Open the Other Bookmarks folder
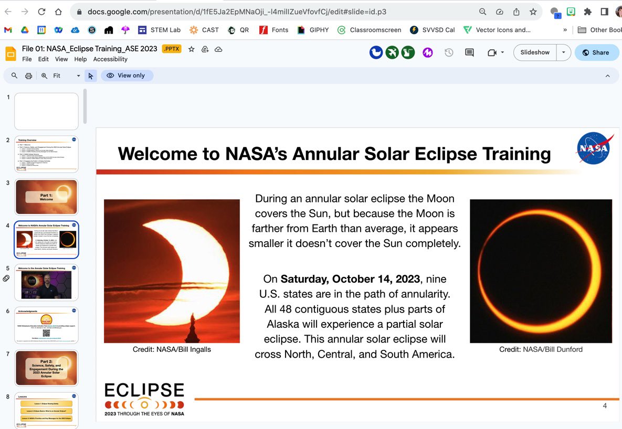 coord(599,30)
